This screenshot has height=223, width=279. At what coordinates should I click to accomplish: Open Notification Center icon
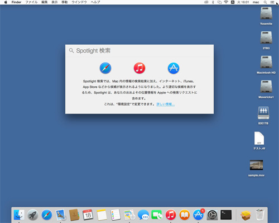pos(272,2)
